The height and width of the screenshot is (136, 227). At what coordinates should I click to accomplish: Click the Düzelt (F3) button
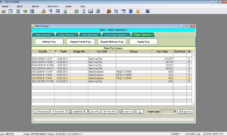point(41,112)
